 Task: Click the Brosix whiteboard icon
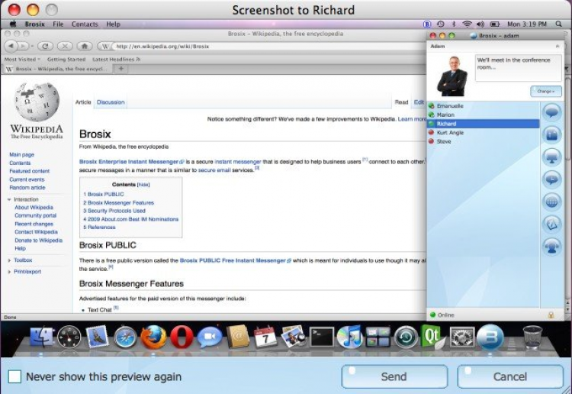pos(551,224)
